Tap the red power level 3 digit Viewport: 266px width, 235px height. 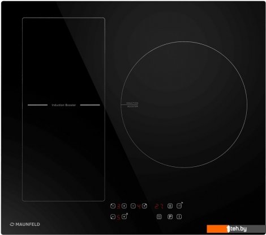click(118, 206)
